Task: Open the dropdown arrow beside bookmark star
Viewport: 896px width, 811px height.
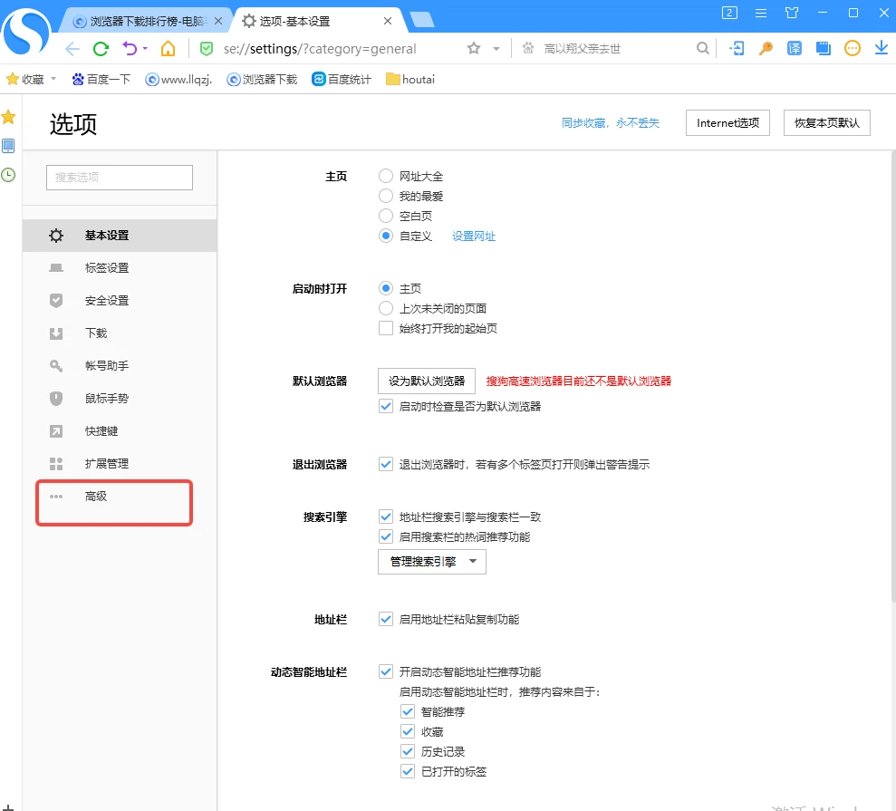Action: click(x=496, y=49)
